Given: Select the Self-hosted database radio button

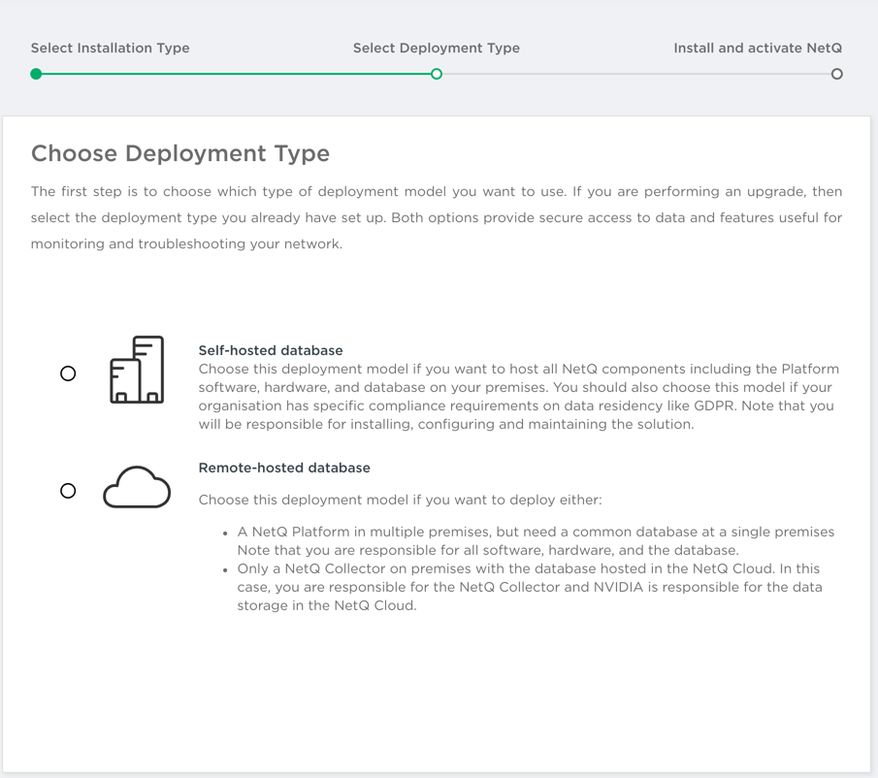Looking at the screenshot, I should coord(68,373).
